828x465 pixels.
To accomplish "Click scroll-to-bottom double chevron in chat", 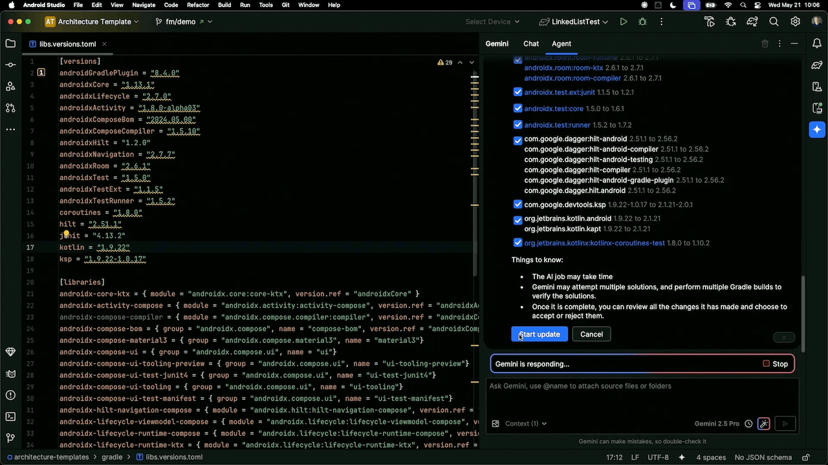I will click(x=784, y=338).
